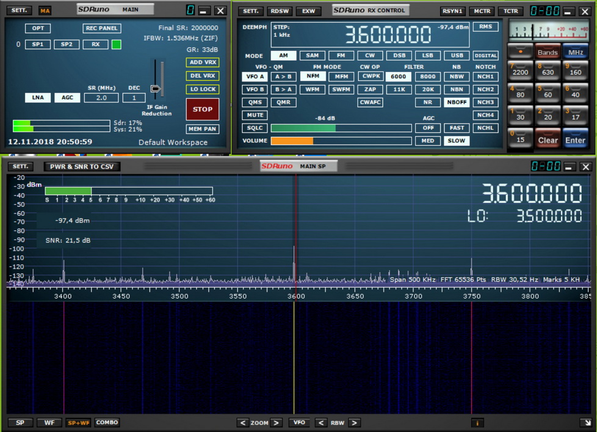This screenshot has width=597, height=432.
Task: Click the RDSW button
Action: (x=280, y=11)
